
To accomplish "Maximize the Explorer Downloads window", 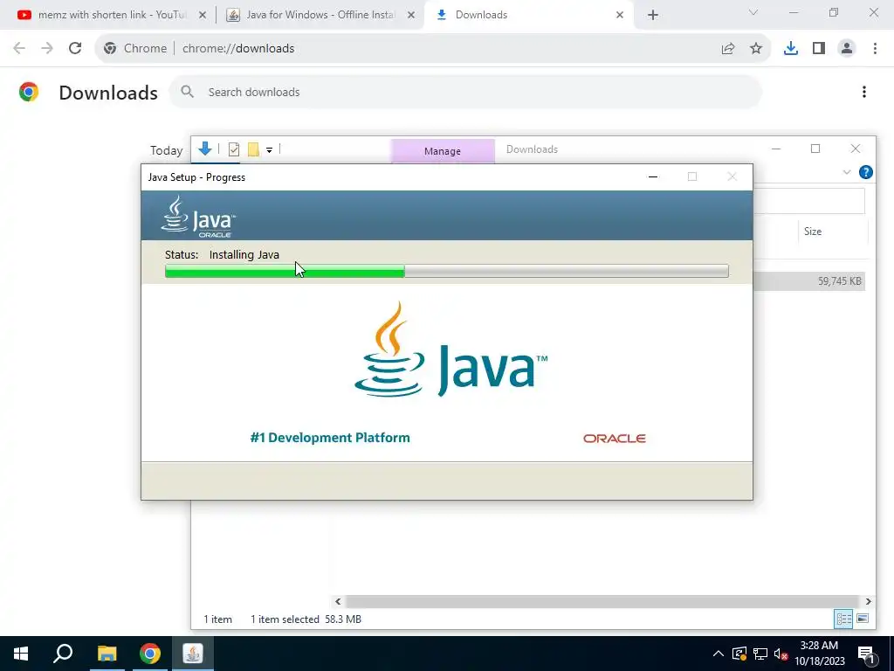I will click(x=815, y=149).
